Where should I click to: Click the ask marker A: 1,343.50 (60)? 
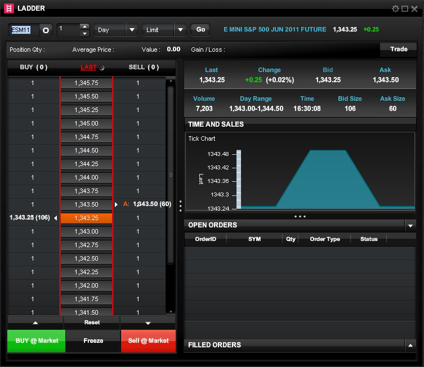click(147, 204)
